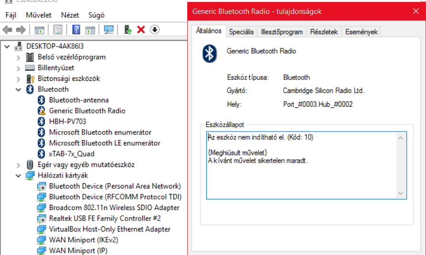Click the Update driver toolbar icon

point(128,29)
